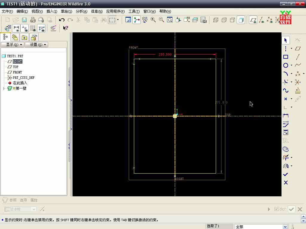Select the fillet sketch tool
The height and width of the screenshot is (229, 306).
tap(285, 82)
